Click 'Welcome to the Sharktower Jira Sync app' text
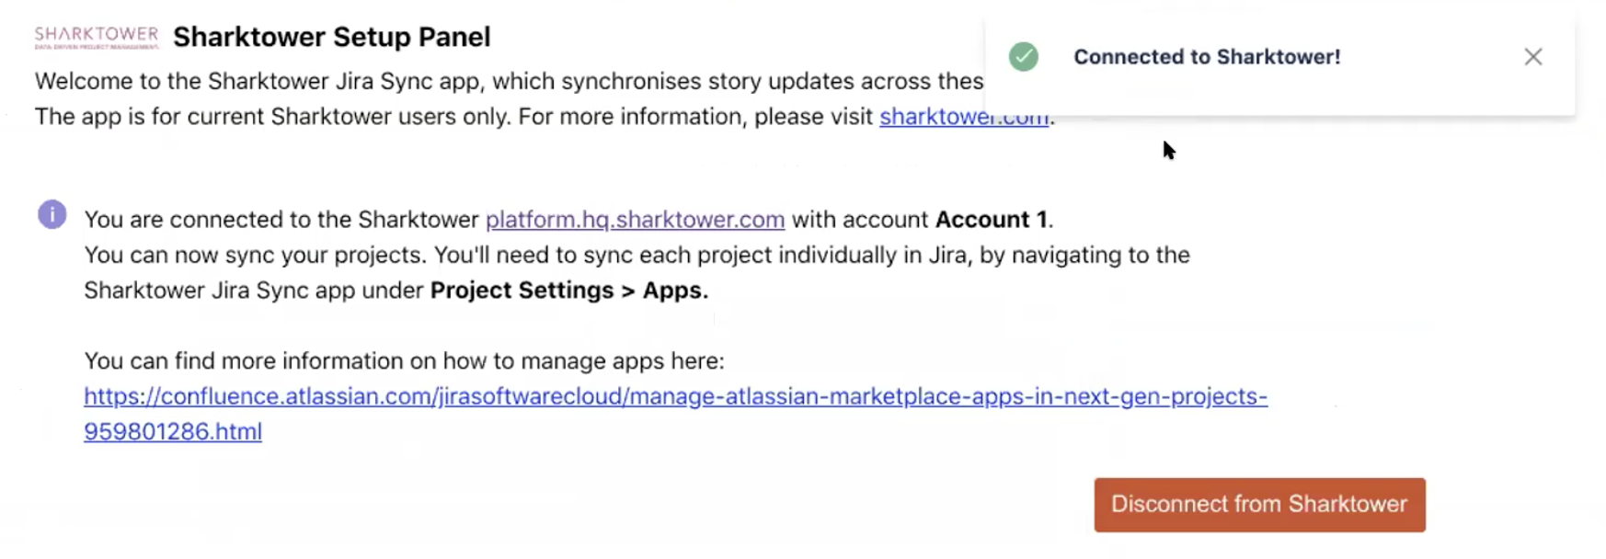The width and height of the screenshot is (1606, 559). [x=258, y=81]
